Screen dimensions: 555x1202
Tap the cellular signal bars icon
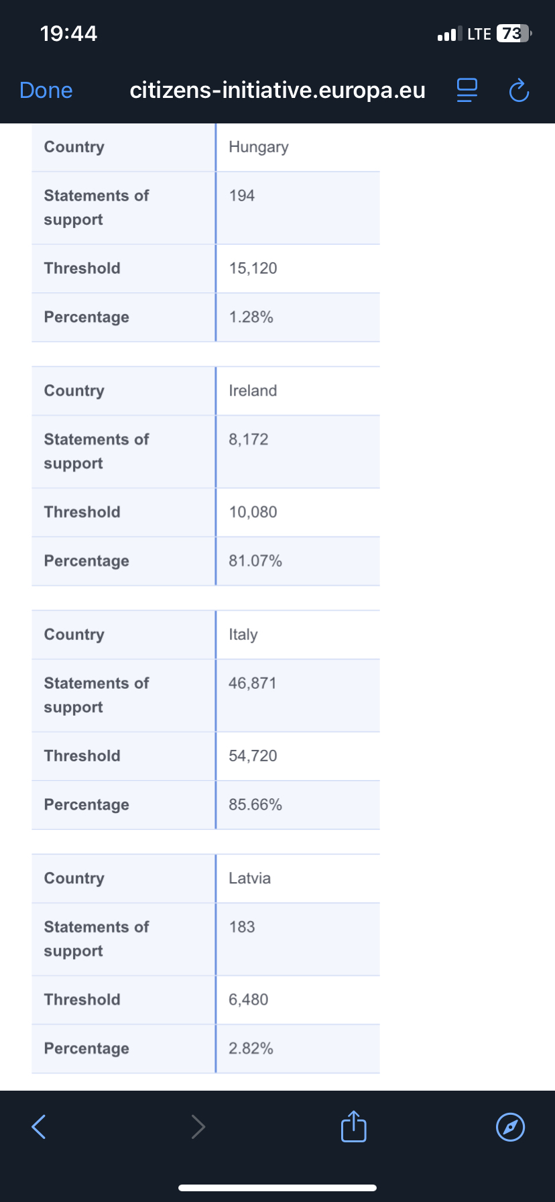[449, 34]
